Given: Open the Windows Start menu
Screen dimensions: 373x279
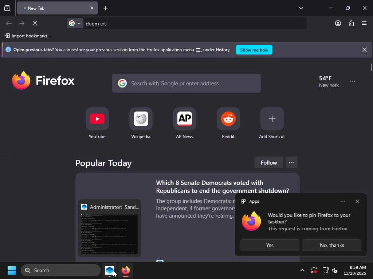Looking at the screenshot, I should coord(12,270).
